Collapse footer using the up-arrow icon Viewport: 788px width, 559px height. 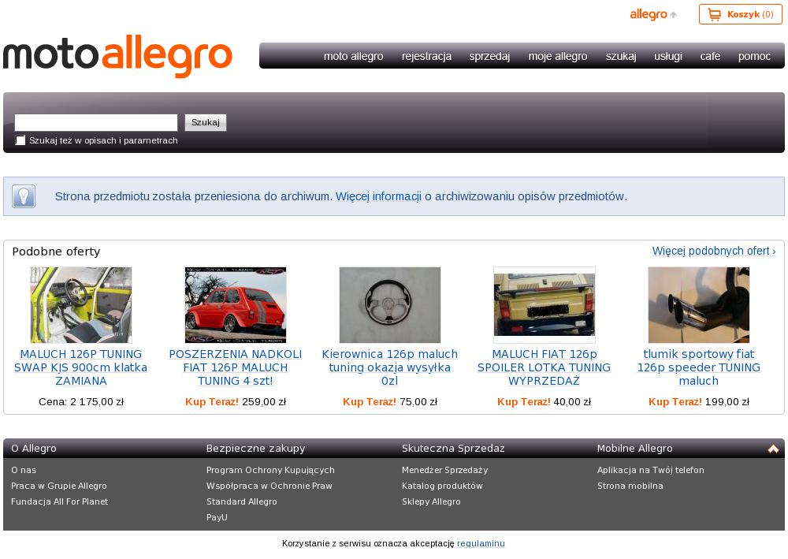point(773,449)
